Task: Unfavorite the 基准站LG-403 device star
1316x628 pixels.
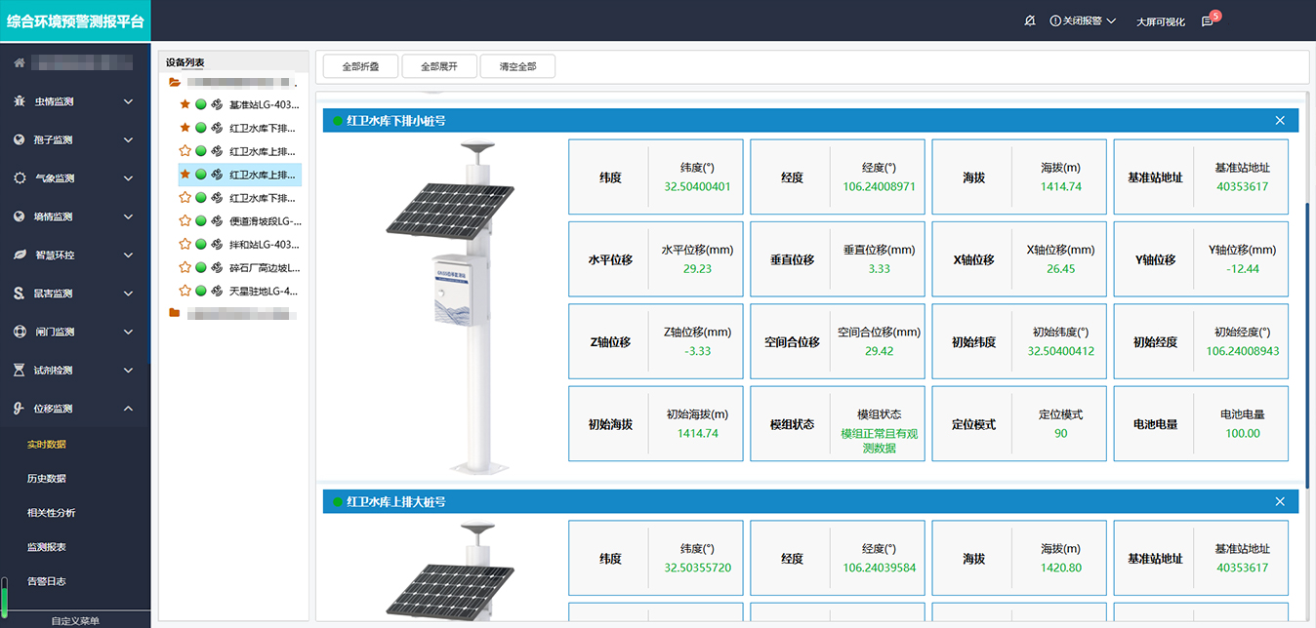Action: 185,104
